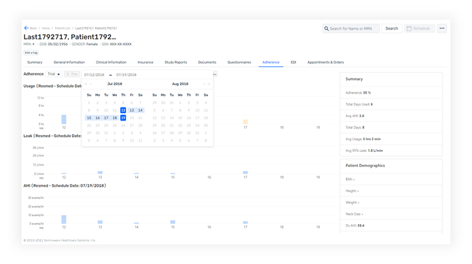Viewport: 472px width, 264px height.
Task: Click the more button beside the date range
Action: (215, 74)
